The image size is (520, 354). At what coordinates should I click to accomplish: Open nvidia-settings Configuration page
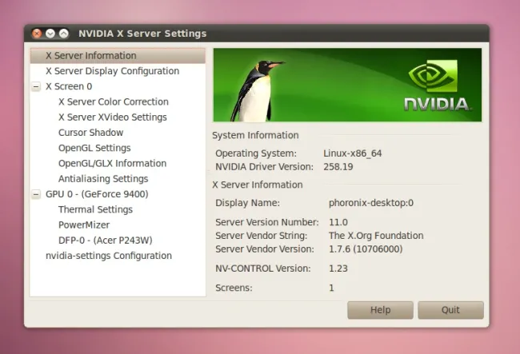tap(109, 256)
